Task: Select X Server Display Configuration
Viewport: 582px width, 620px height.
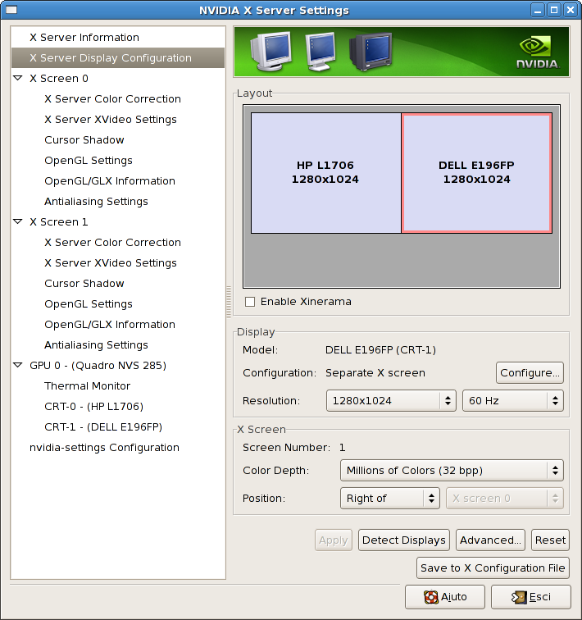Action: pos(118,57)
